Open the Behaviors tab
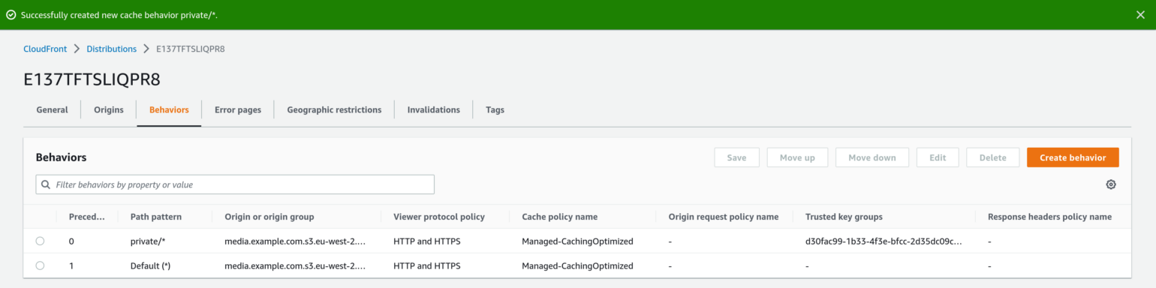 169,109
